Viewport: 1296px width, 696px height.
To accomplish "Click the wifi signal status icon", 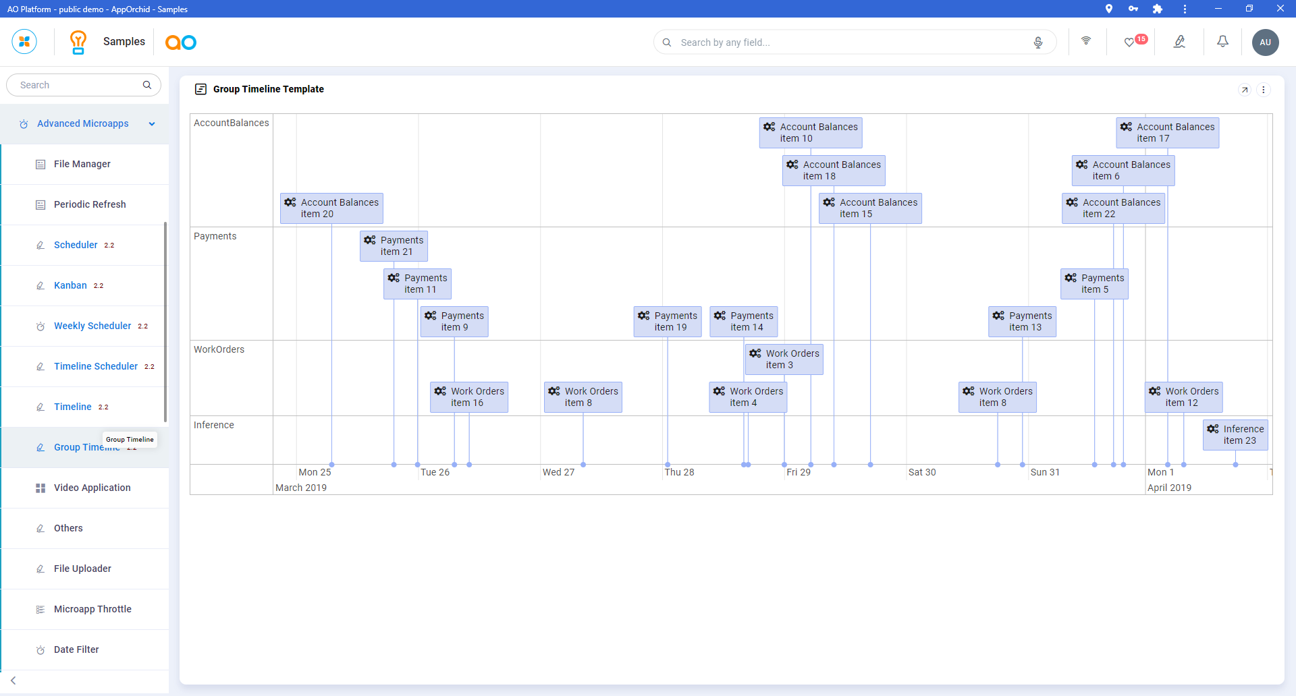I will tap(1086, 41).
